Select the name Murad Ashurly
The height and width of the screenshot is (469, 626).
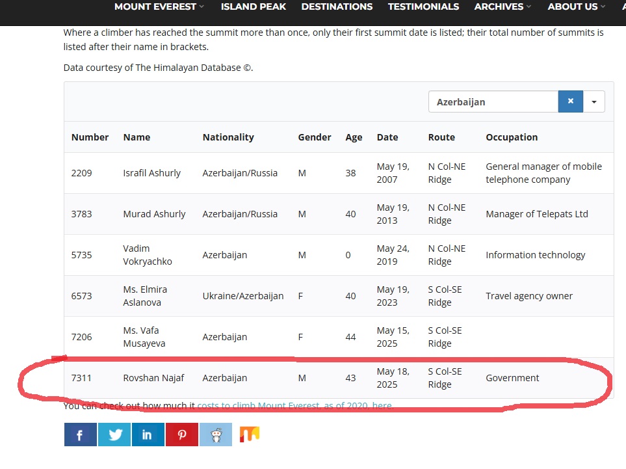[154, 214]
